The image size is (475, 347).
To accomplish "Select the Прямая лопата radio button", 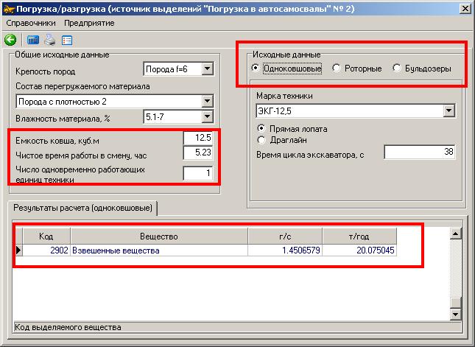I will (261, 129).
